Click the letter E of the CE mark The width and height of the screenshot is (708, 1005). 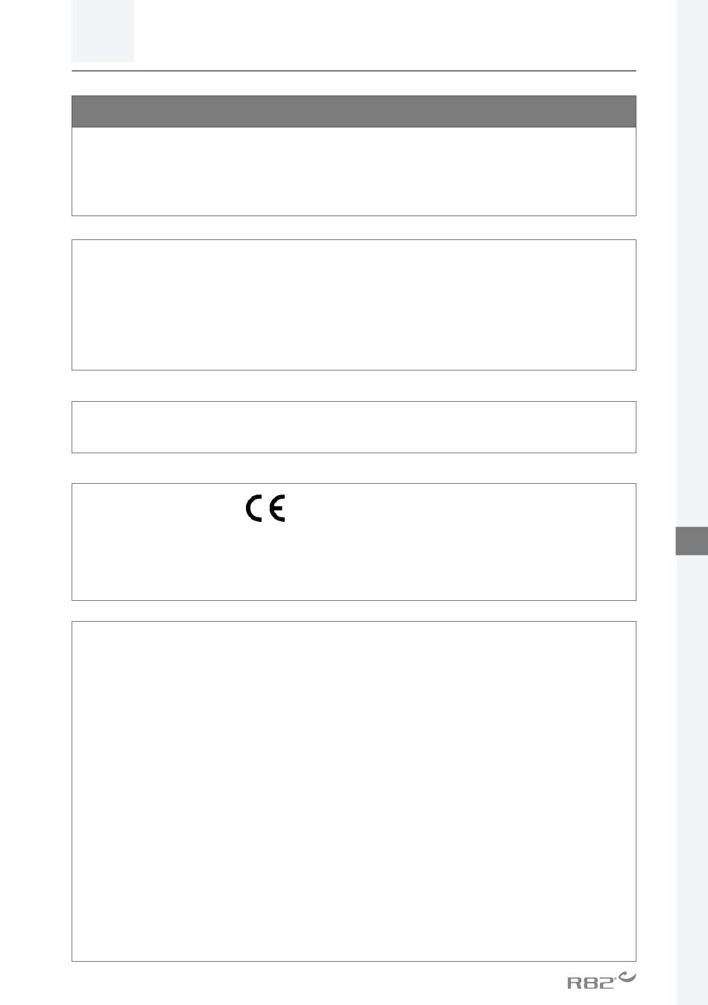click(276, 509)
